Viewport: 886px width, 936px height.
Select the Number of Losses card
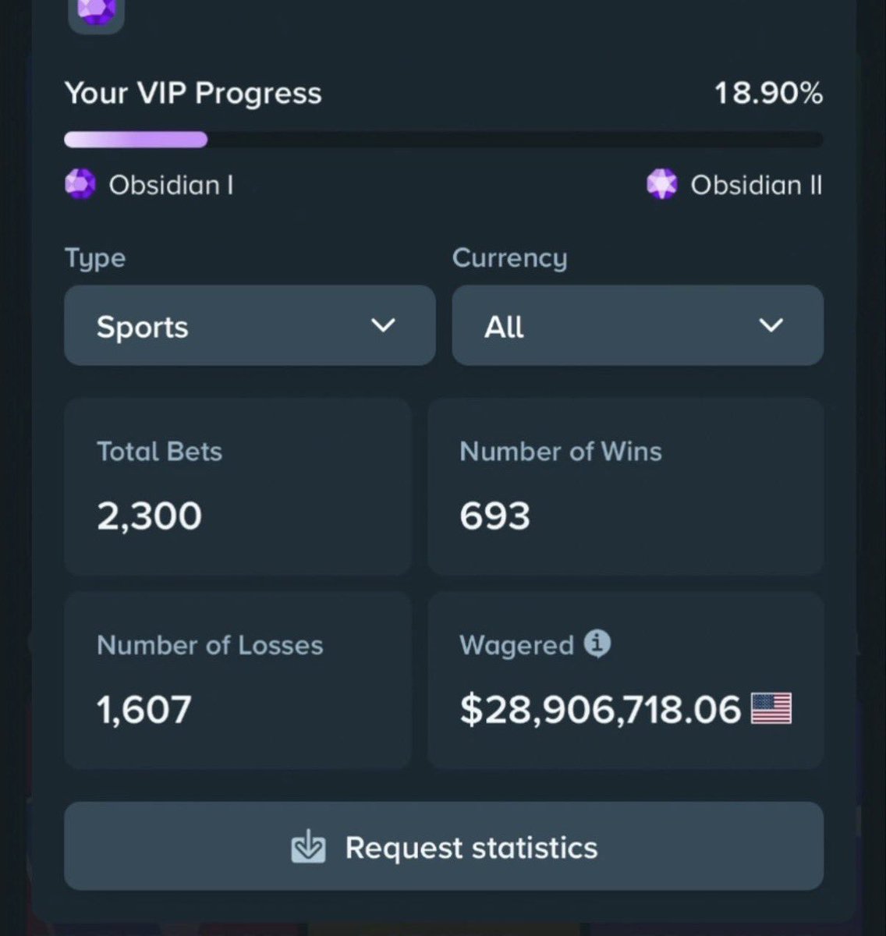[238, 680]
